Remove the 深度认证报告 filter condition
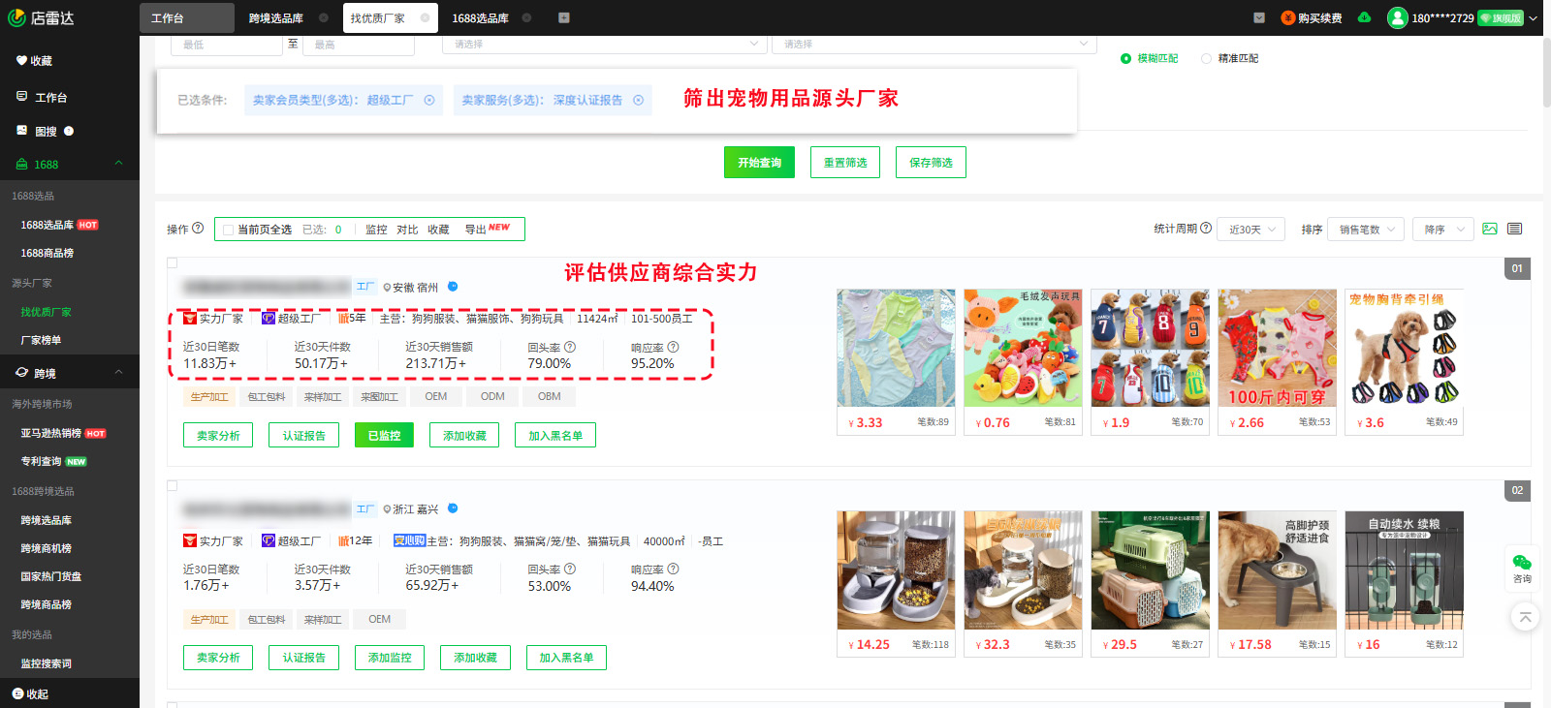This screenshot has width=1551, height=708. pos(638,100)
